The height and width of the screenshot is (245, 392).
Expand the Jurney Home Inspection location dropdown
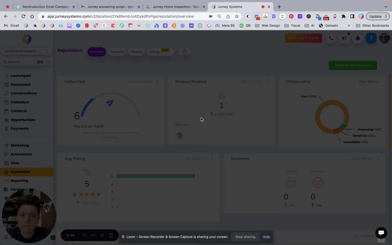pos(26,51)
